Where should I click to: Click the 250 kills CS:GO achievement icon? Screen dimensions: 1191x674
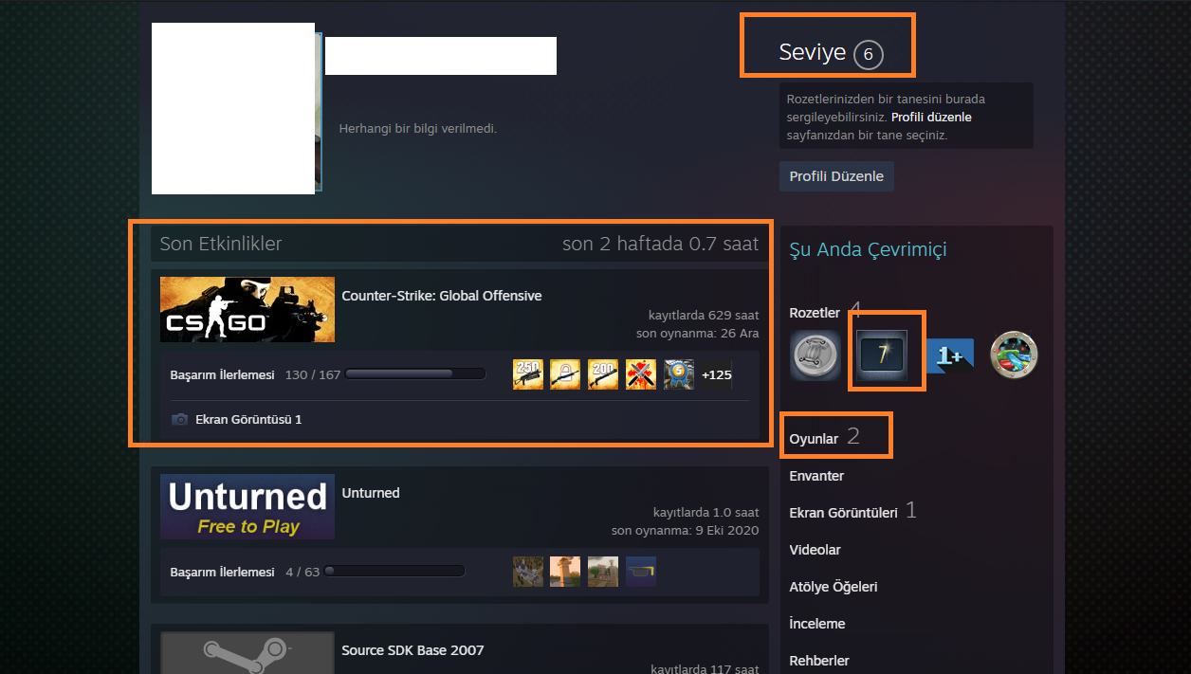(x=528, y=374)
